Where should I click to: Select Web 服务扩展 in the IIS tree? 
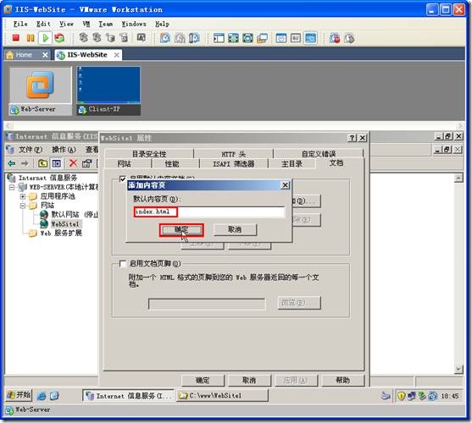[61, 233]
